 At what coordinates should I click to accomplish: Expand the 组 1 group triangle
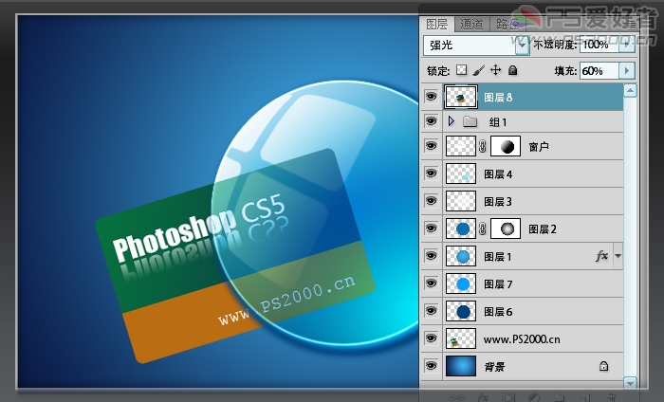tap(452, 122)
